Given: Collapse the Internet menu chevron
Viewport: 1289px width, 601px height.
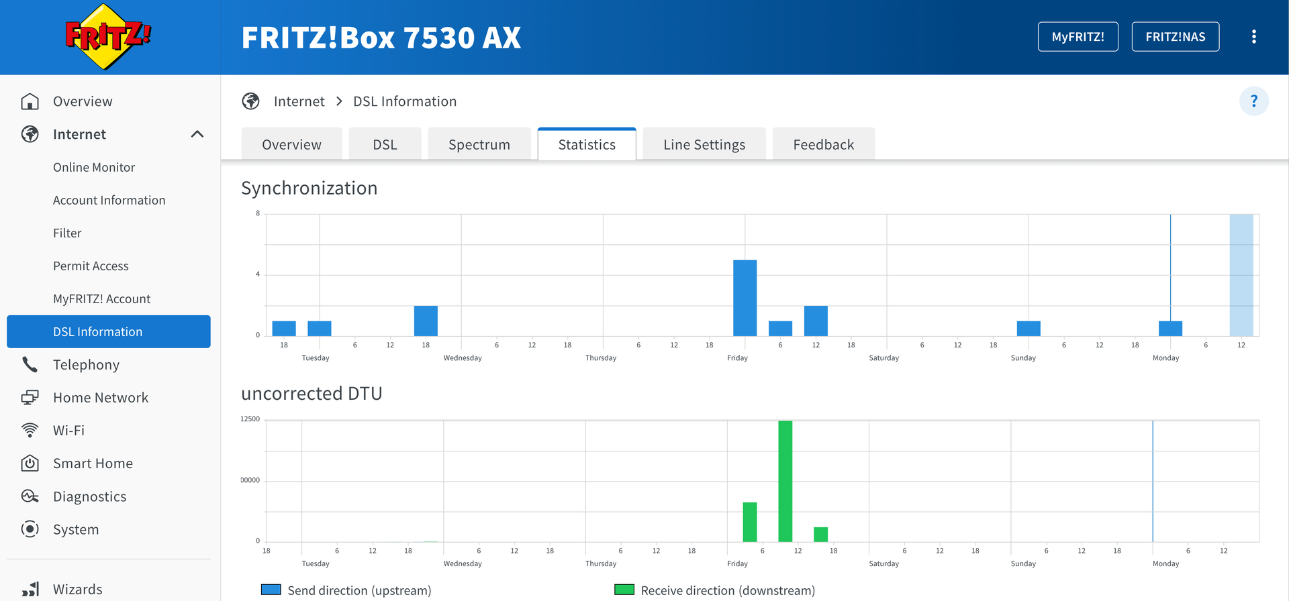Looking at the screenshot, I should tap(197, 134).
